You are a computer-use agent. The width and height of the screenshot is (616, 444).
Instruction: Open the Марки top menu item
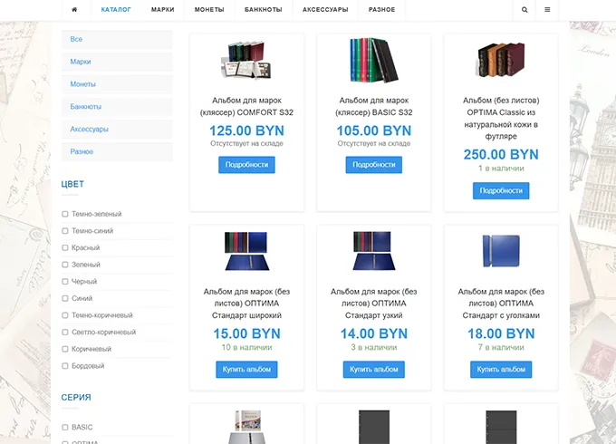point(163,10)
